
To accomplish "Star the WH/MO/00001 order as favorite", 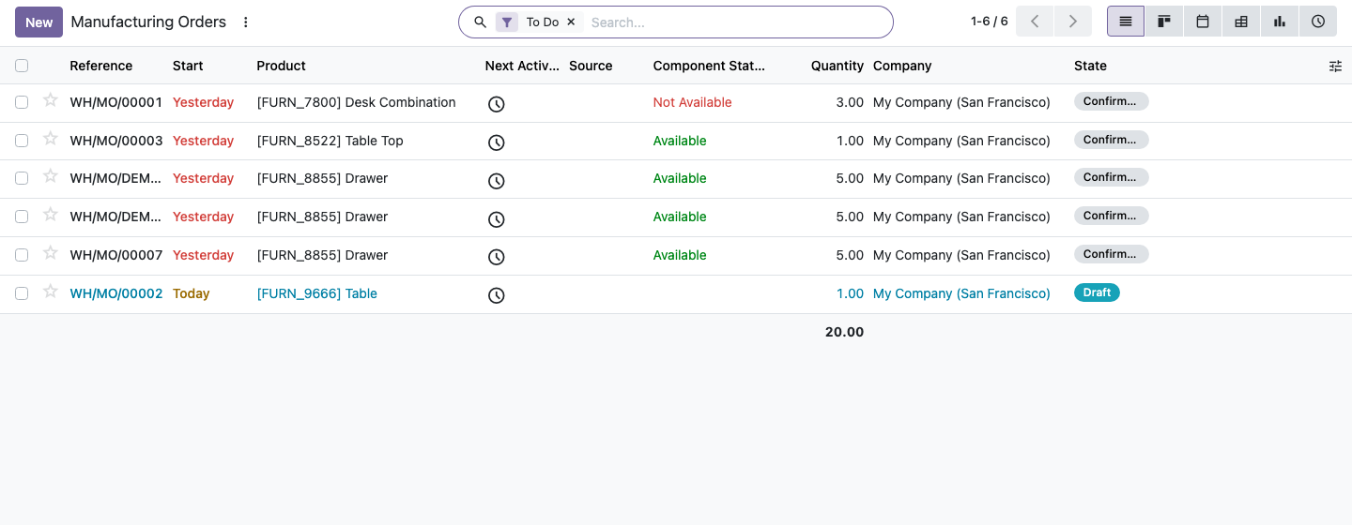I will pos(51,100).
